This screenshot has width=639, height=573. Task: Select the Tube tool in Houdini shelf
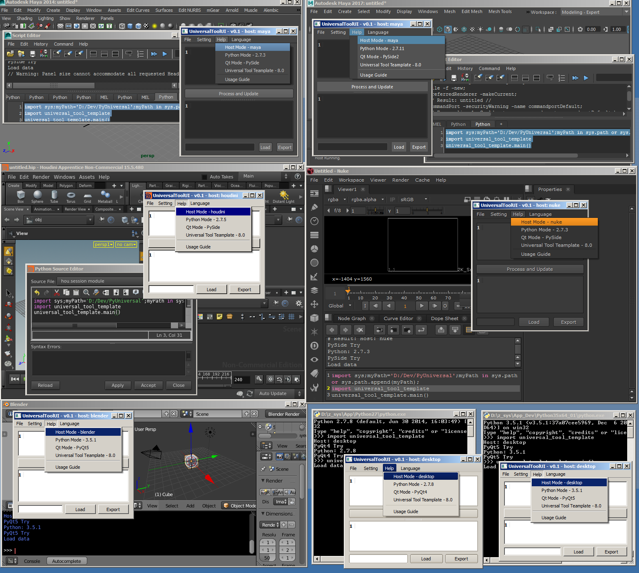pos(54,196)
